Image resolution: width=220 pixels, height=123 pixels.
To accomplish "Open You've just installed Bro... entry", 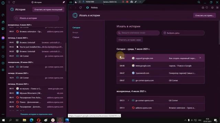I will tap(36, 47).
